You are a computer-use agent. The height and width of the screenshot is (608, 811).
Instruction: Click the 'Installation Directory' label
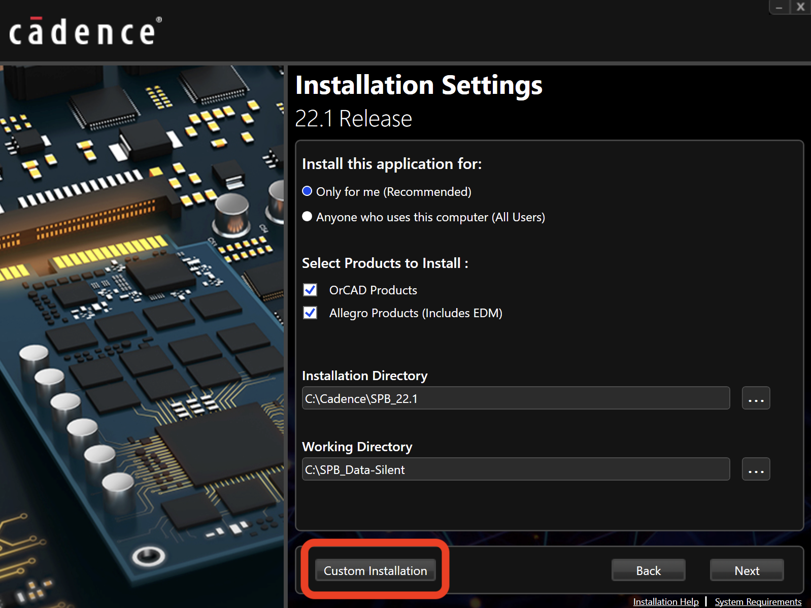365,376
